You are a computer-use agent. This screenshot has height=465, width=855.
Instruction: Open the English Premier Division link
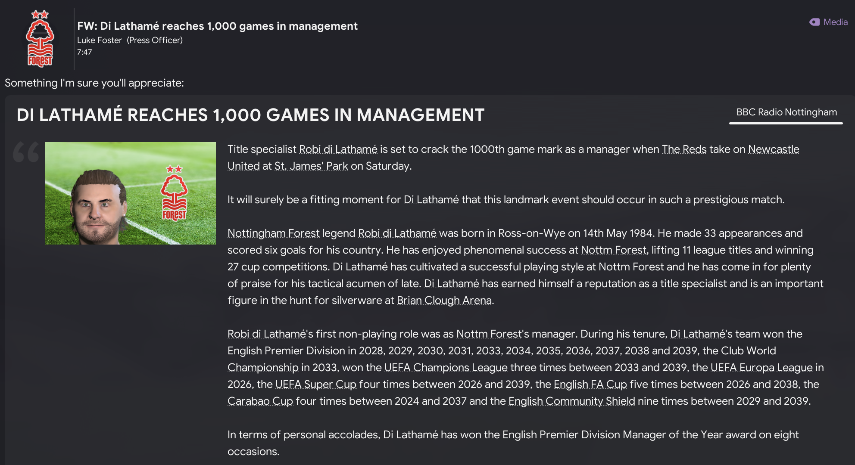(x=286, y=351)
